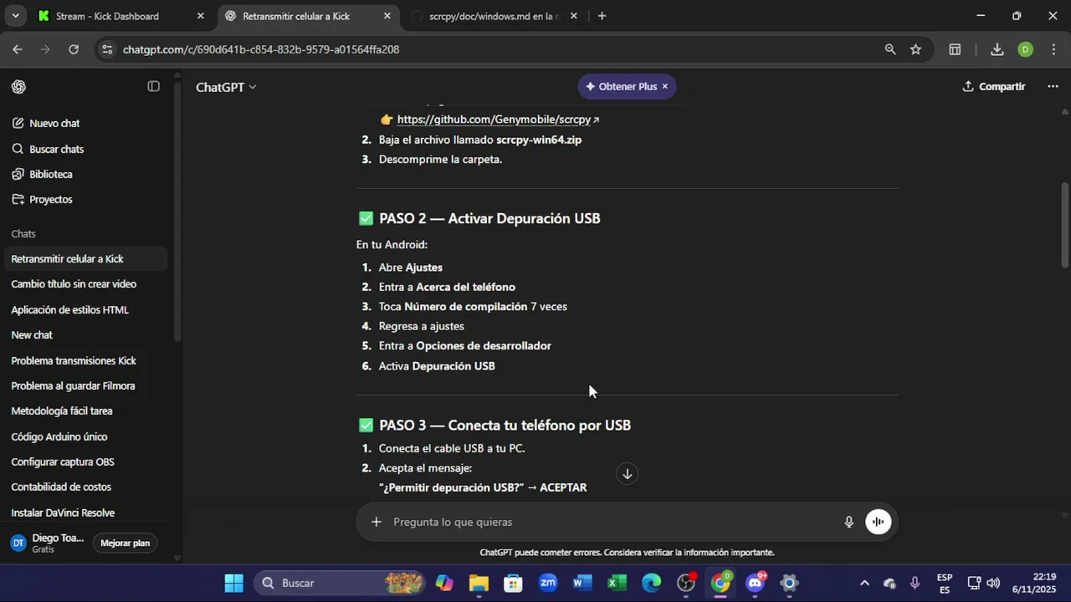Viewport: 1071px width, 602px height.
Task: Open the Cambio título sin crear video chat
Action: point(74,284)
